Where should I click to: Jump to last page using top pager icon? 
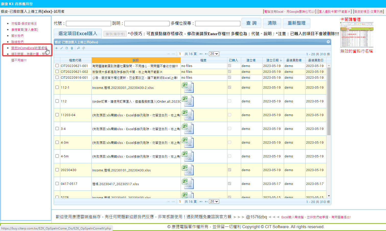pos(206,54)
